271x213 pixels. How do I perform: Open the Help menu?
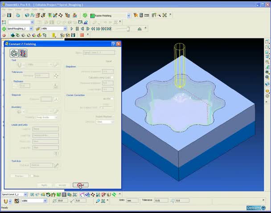(x=41, y=9)
